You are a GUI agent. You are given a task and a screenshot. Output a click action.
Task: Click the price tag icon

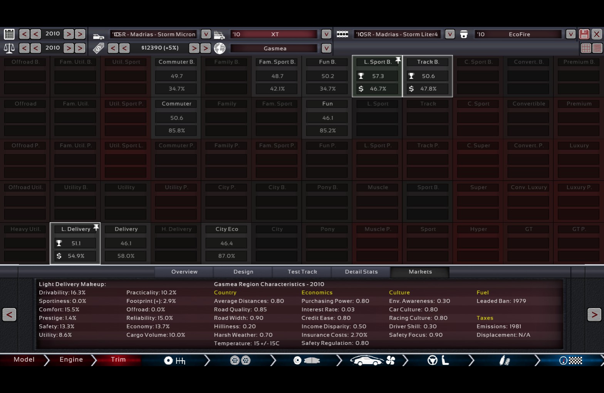point(99,48)
